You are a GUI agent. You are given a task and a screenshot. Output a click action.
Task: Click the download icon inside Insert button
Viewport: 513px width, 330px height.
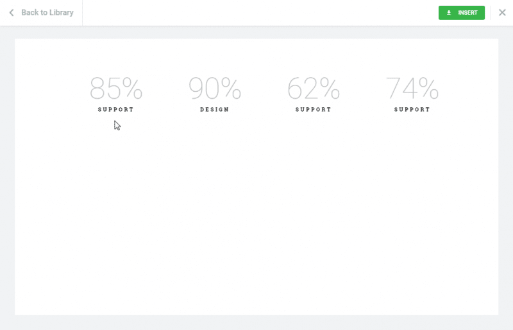(449, 13)
